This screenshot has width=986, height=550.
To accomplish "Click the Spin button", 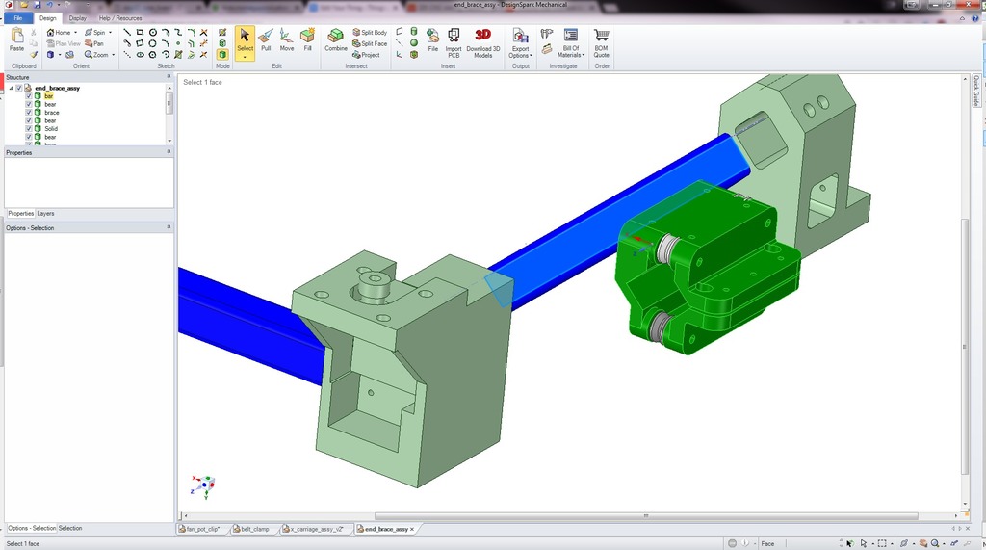I will (95, 32).
